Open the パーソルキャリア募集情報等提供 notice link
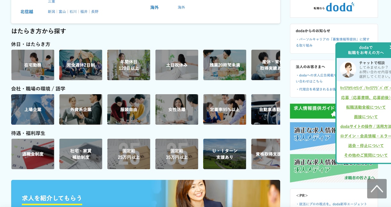This screenshot has width=391, height=207. pyautogui.click(x=333, y=42)
